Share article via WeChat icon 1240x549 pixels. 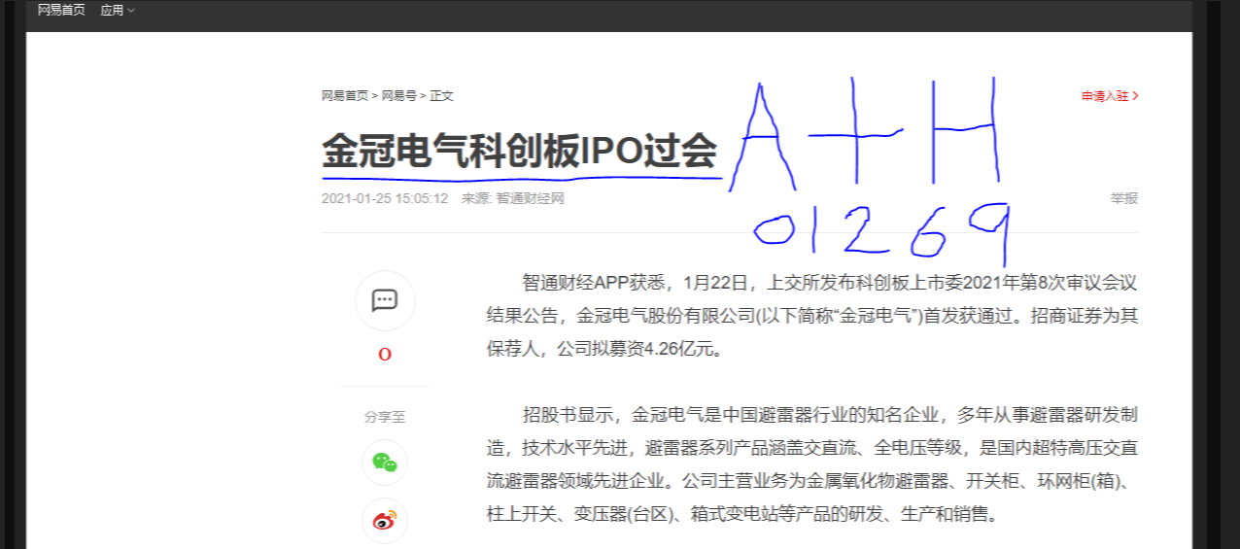pos(385,463)
